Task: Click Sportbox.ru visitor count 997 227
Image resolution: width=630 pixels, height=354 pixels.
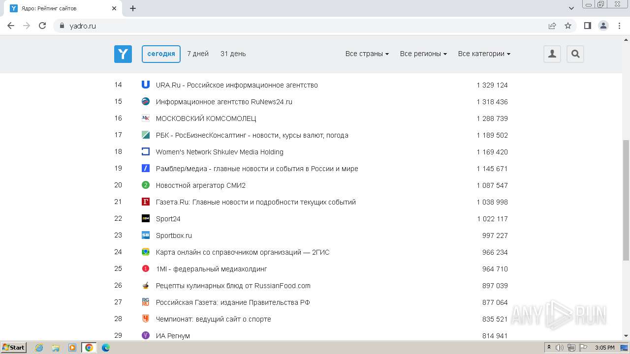Action: pyautogui.click(x=495, y=236)
